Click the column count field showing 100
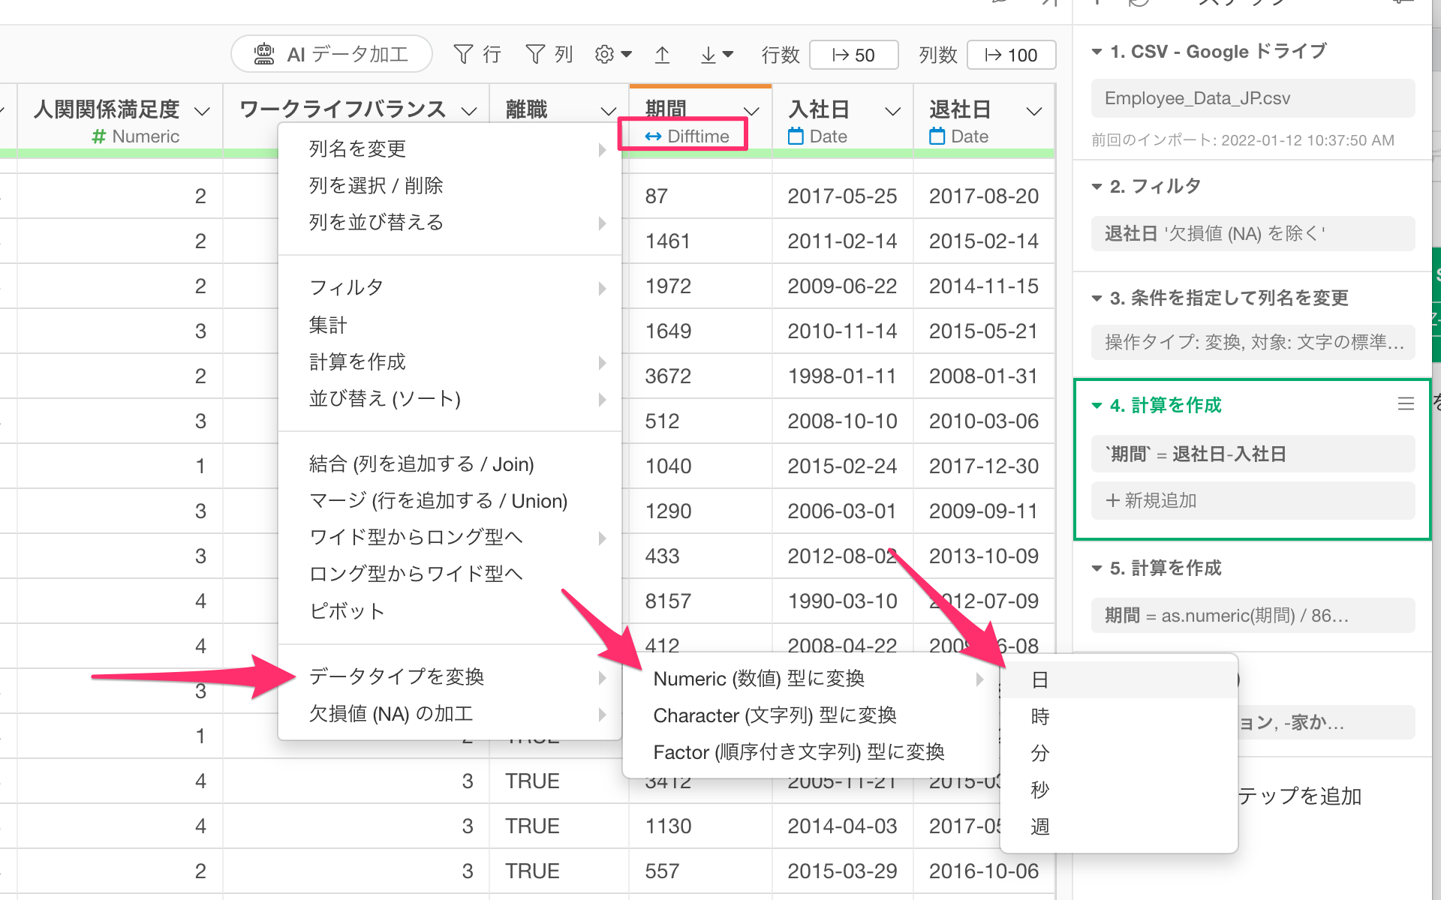 pyautogui.click(x=1011, y=55)
